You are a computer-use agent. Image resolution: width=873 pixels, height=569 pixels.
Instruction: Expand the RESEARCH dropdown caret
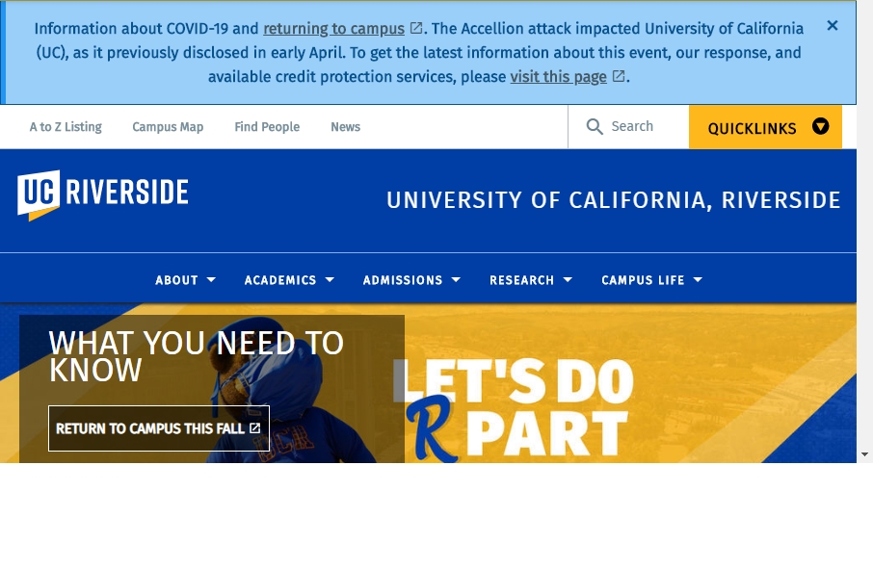point(568,280)
